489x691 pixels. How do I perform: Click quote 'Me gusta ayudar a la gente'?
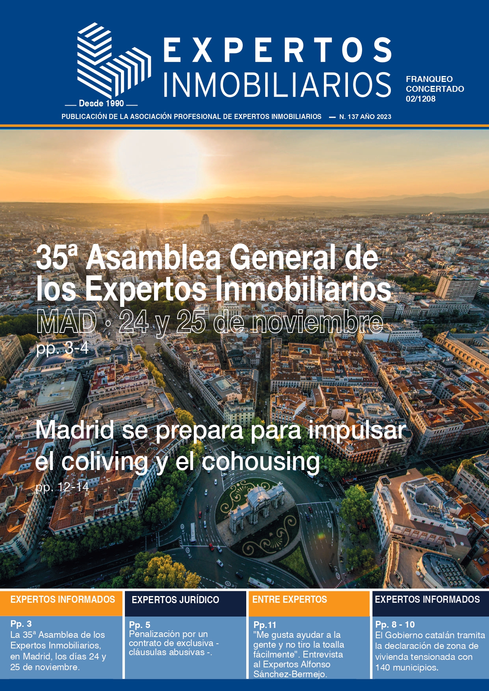[x=299, y=654]
